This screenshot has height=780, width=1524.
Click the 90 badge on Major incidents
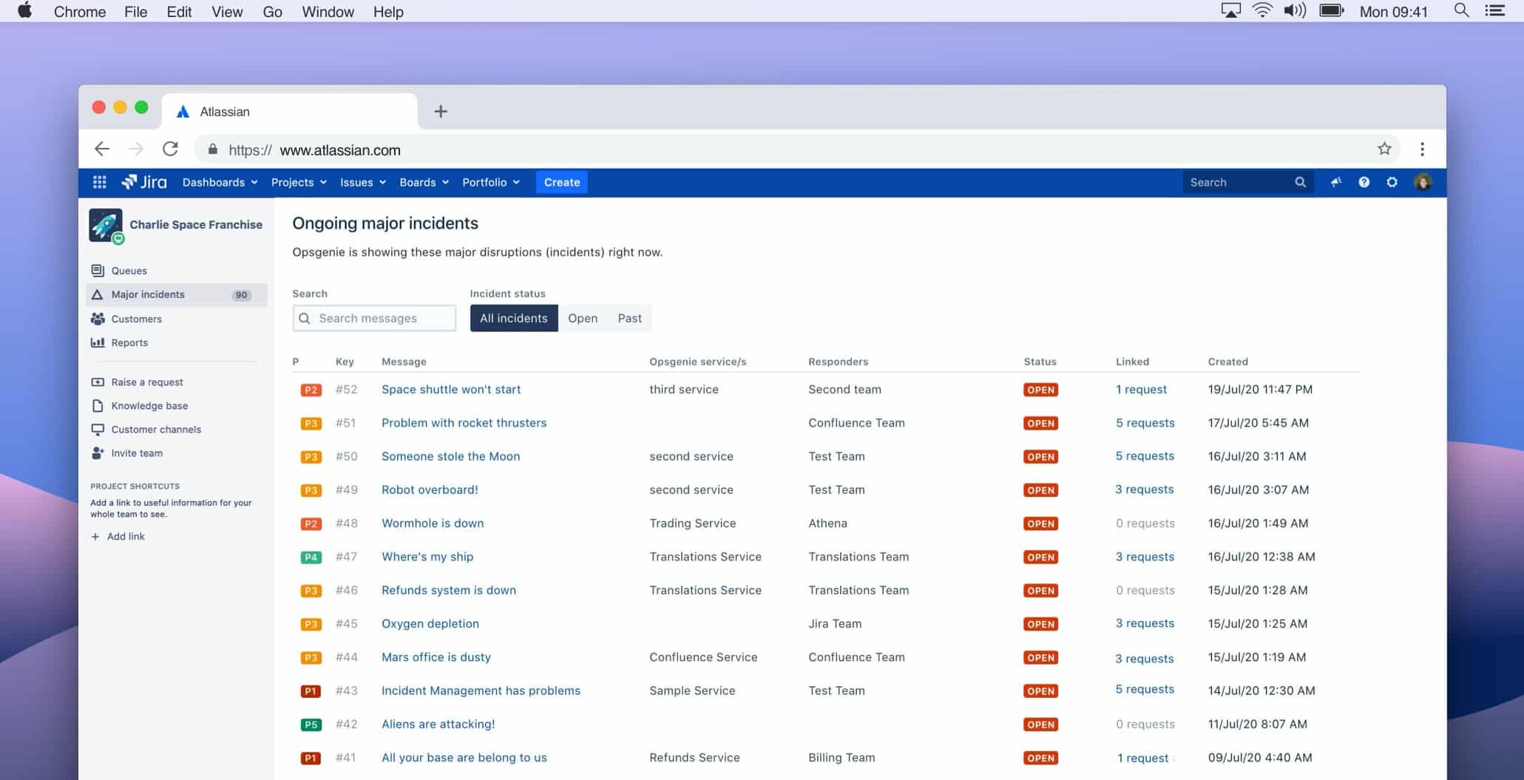click(x=241, y=295)
